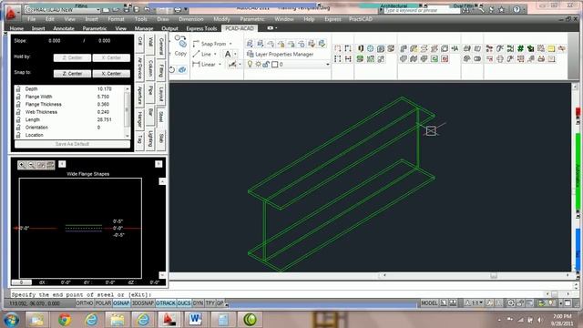Click the green box icon below blue target
Viewport: 583px width, 328px height.
click(x=360, y=58)
